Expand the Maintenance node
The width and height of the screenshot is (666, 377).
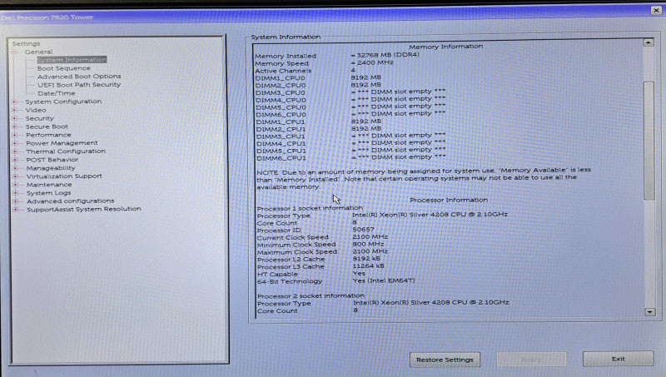(x=15, y=185)
